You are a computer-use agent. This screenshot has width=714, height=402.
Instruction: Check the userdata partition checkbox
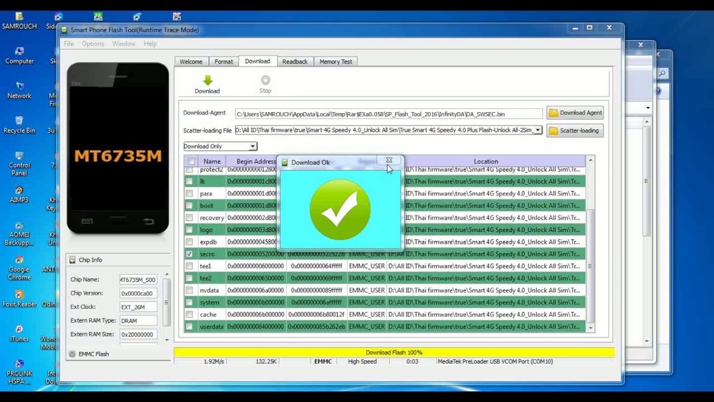click(189, 327)
